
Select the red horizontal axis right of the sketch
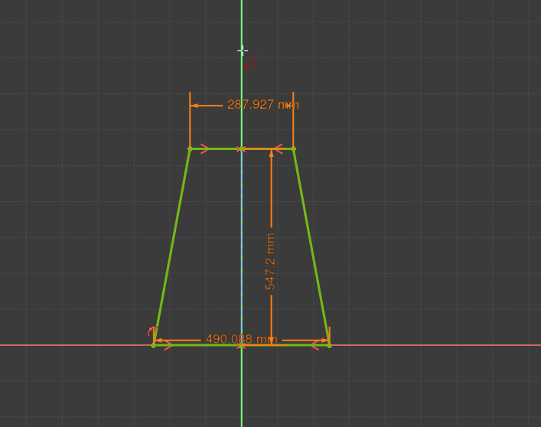click(436, 345)
